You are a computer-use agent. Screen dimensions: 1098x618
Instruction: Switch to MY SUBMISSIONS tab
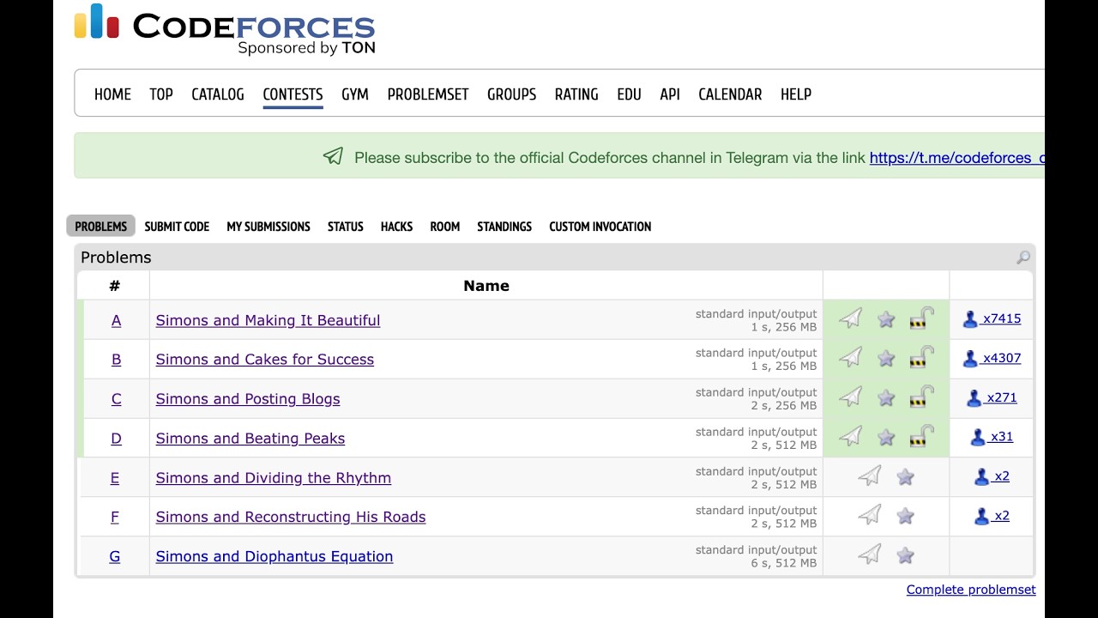click(268, 227)
